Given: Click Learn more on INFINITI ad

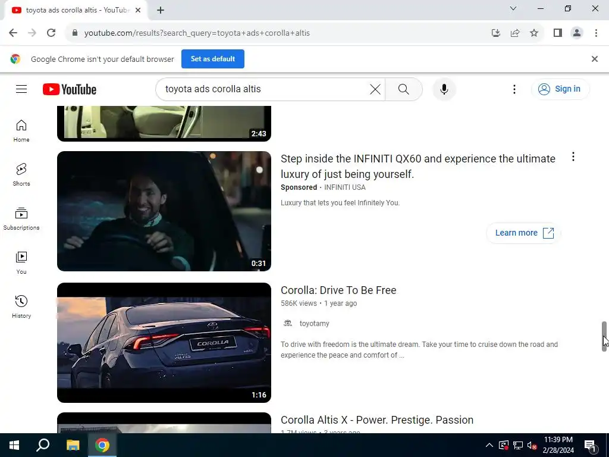Looking at the screenshot, I should pyautogui.click(x=523, y=233).
